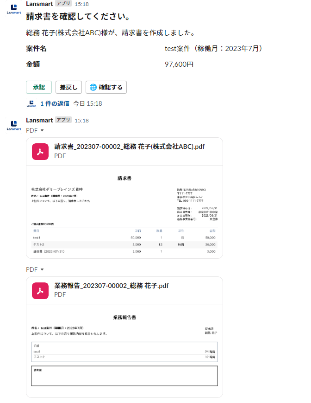The image size is (311, 403).
Task: Click the PDF type label under 請求書 filename
Action: pyautogui.click(x=60, y=156)
